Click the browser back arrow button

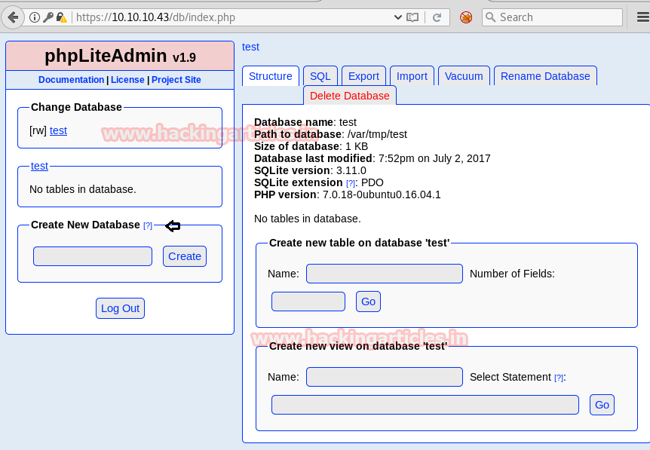pyautogui.click(x=13, y=17)
